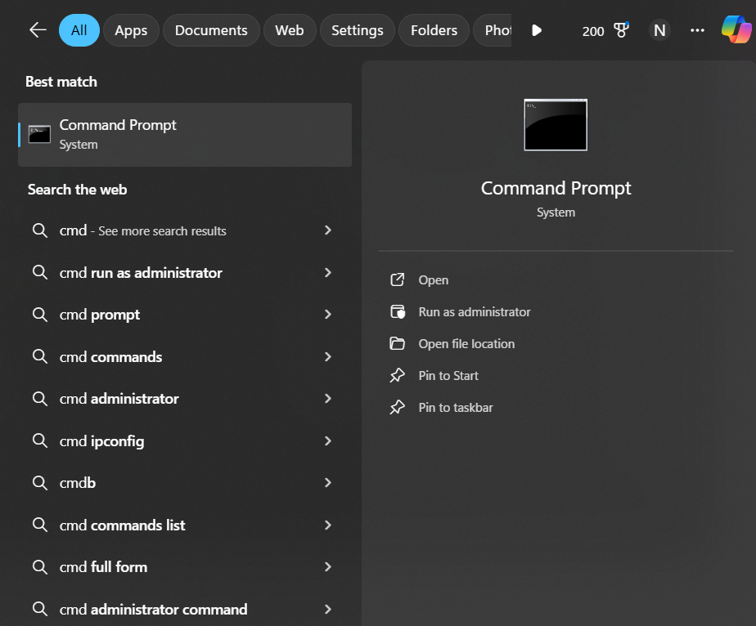Click the 'cmd commands list' suggestion text

tap(123, 525)
